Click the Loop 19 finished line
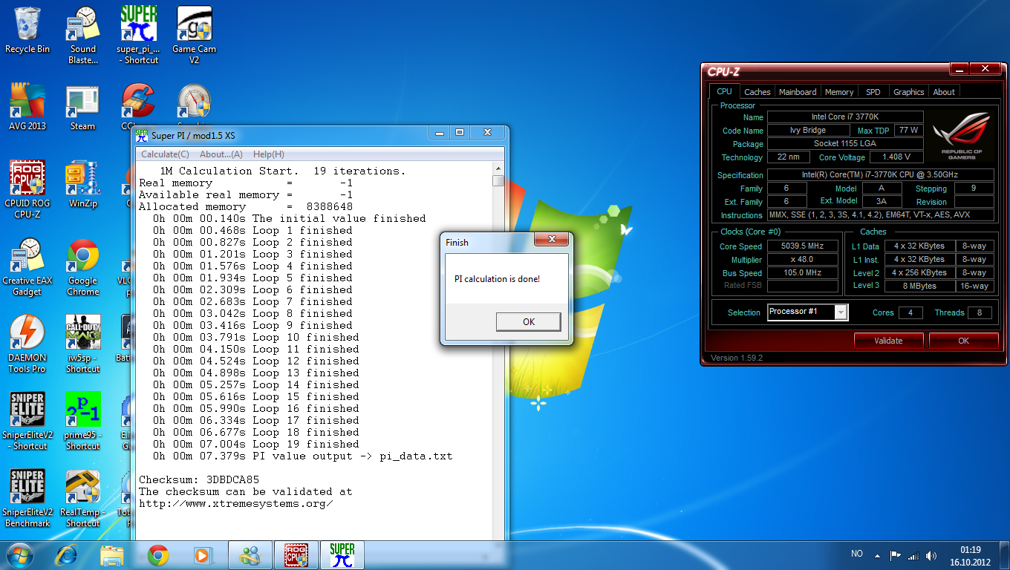The image size is (1010, 570). coord(255,444)
